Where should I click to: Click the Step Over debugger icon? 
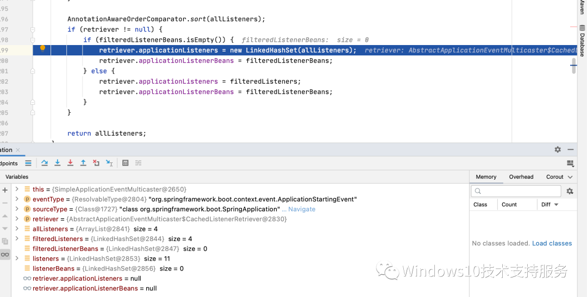tap(45, 163)
